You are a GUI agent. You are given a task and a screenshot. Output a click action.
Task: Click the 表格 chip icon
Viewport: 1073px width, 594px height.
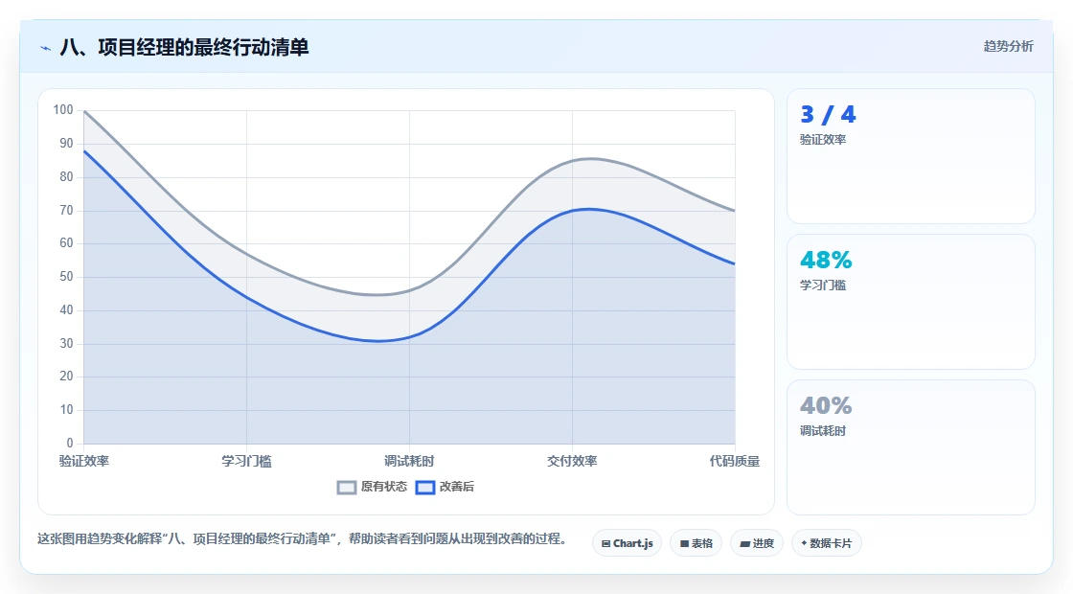(684, 544)
